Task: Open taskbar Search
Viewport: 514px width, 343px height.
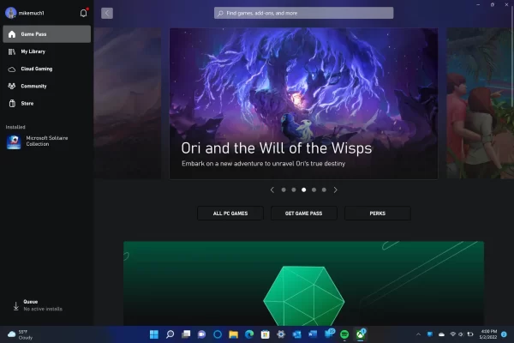Action: [170, 334]
